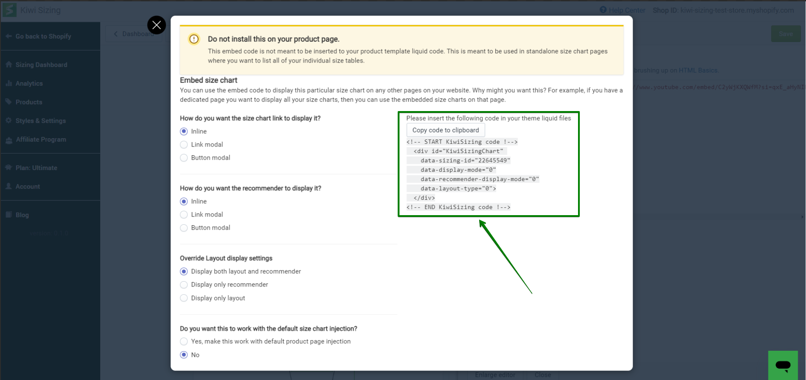
Task: Open the Help Center link
Action: tap(627, 10)
